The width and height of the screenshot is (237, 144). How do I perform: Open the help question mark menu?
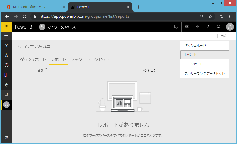[x=208, y=27]
